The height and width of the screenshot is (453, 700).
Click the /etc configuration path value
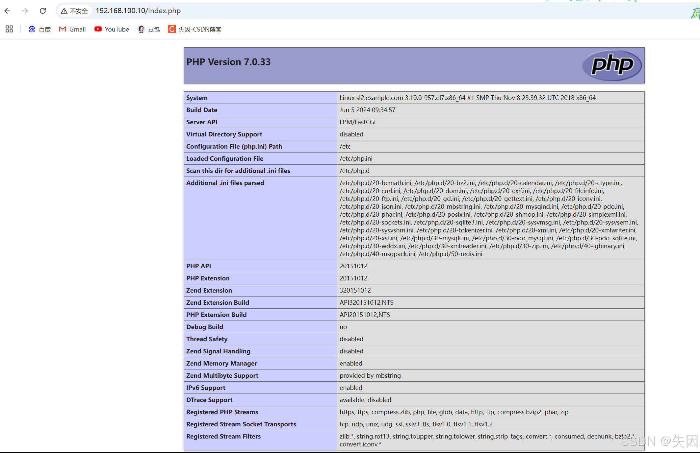point(345,146)
